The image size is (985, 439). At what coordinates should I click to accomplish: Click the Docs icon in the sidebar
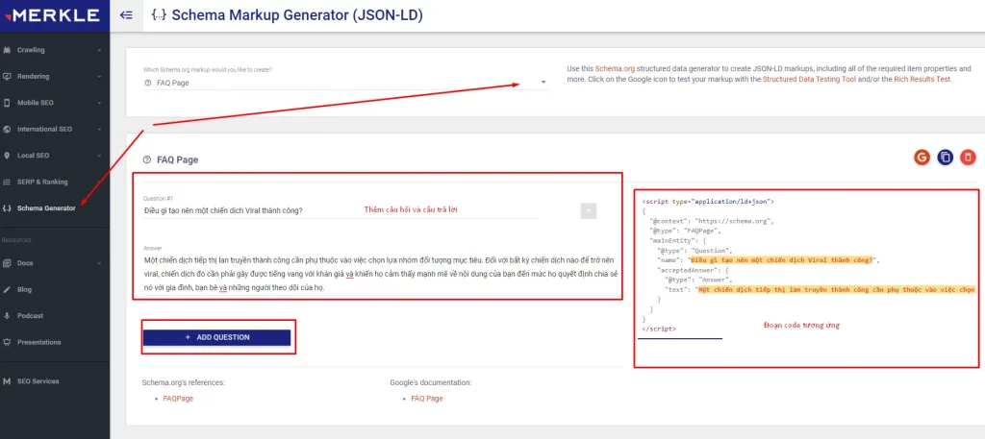click(7, 263)
